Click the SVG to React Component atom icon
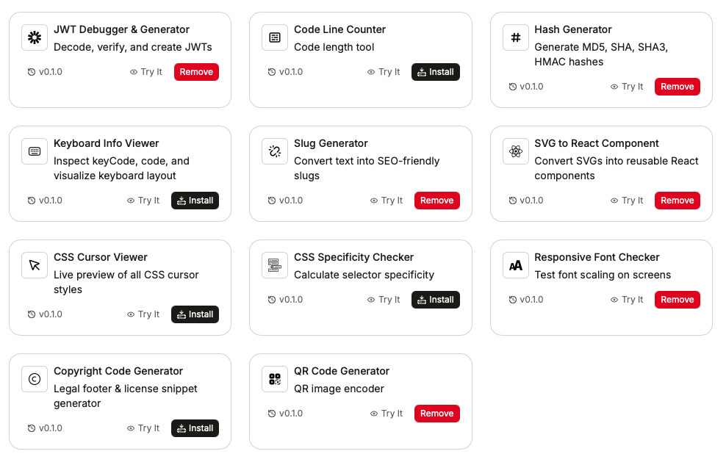 (x=515, y=151)
